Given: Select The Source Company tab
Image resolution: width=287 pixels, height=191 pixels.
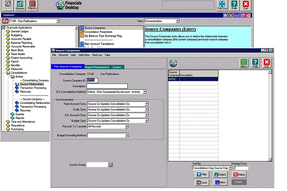Looking at the screenshot, I should point(68,66).
